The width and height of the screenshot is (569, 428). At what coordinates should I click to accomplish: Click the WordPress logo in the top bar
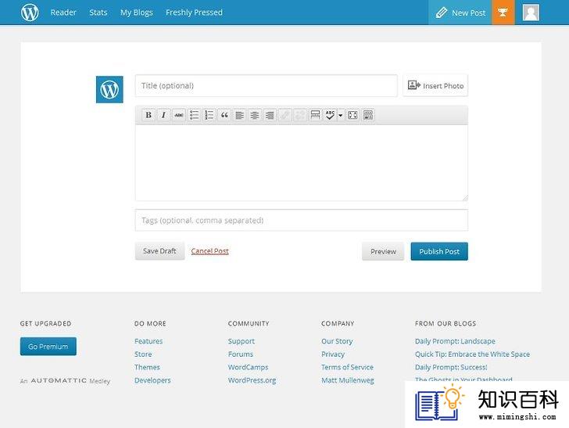pyautogui.click(x=30, y=13)
